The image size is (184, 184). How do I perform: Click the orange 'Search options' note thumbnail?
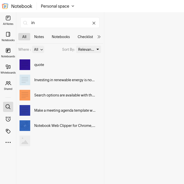[25, 95]
